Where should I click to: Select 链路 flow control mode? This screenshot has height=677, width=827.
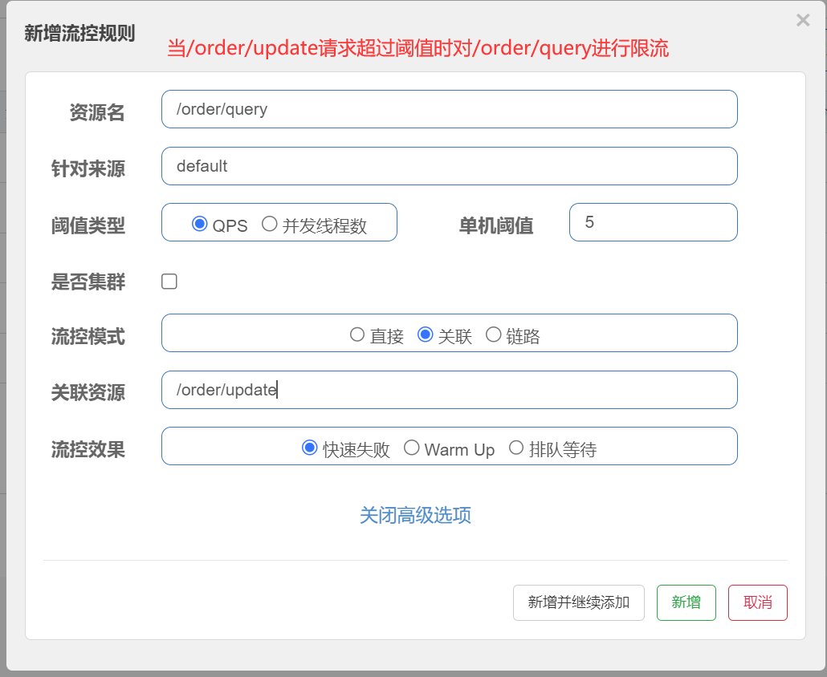[494, 334]
